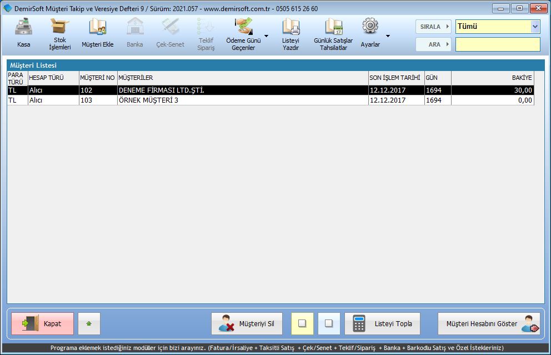Click the Listeyi Topla calculator button
Screen dimensions: 551x355
382,323
